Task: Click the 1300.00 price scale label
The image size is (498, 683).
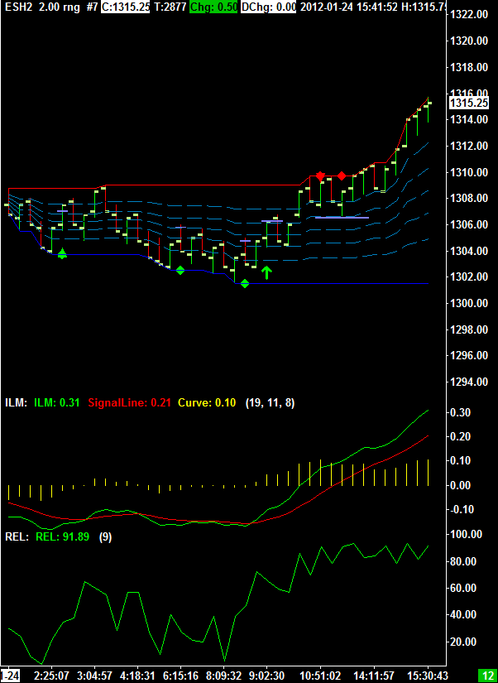Action: (468, 303)
